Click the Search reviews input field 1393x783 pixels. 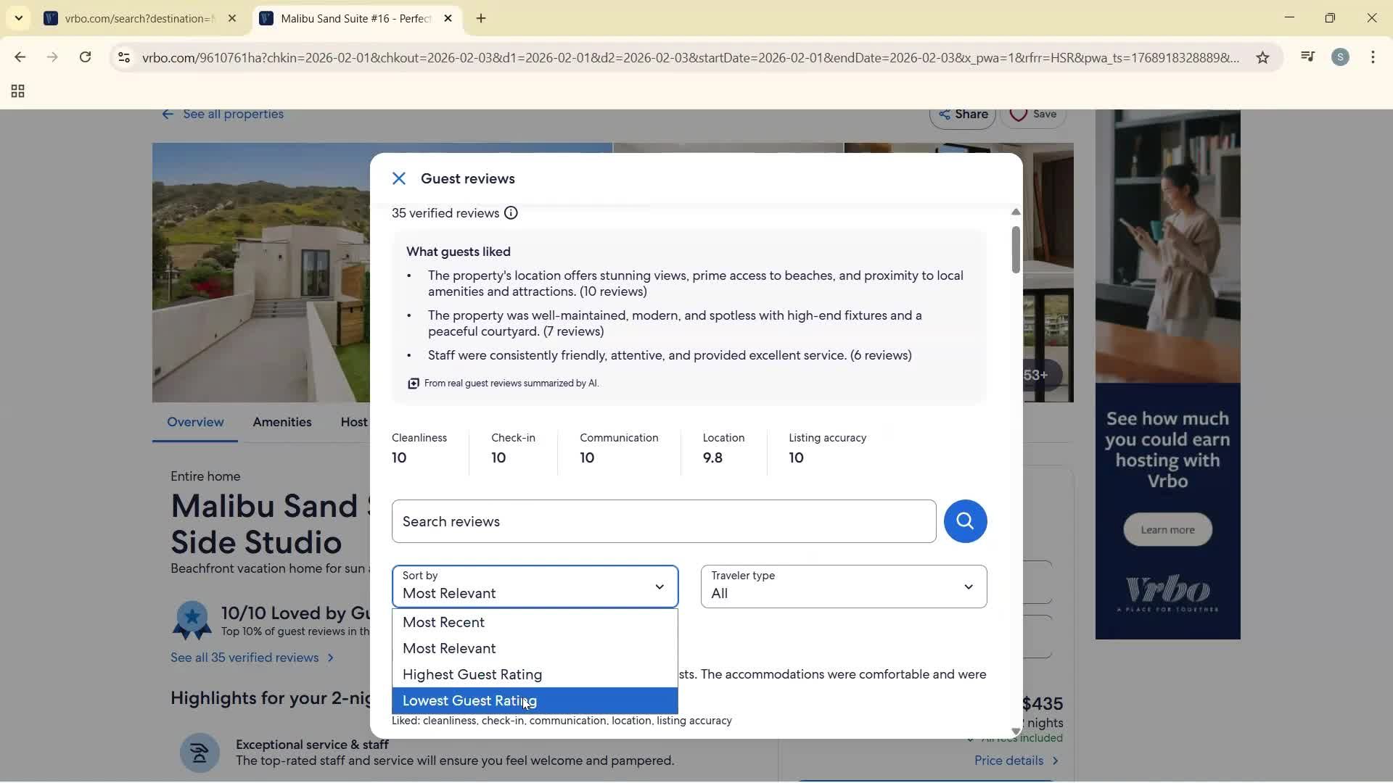pos(663,521)
